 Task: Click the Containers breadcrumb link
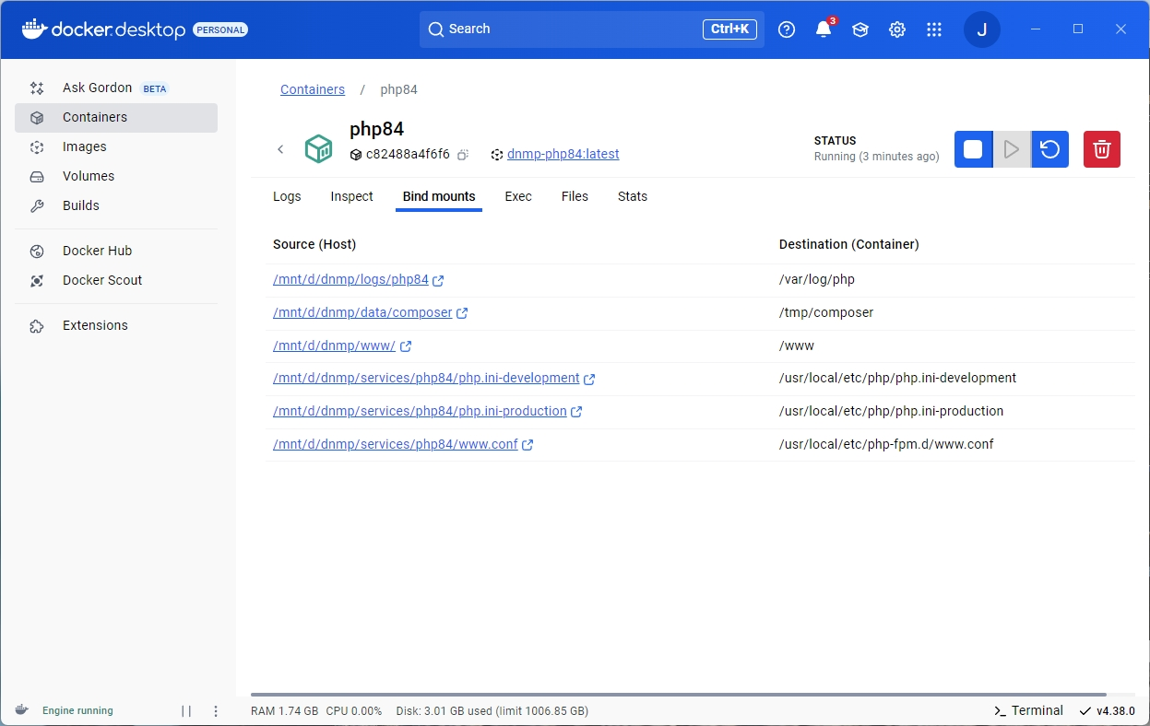313,89
